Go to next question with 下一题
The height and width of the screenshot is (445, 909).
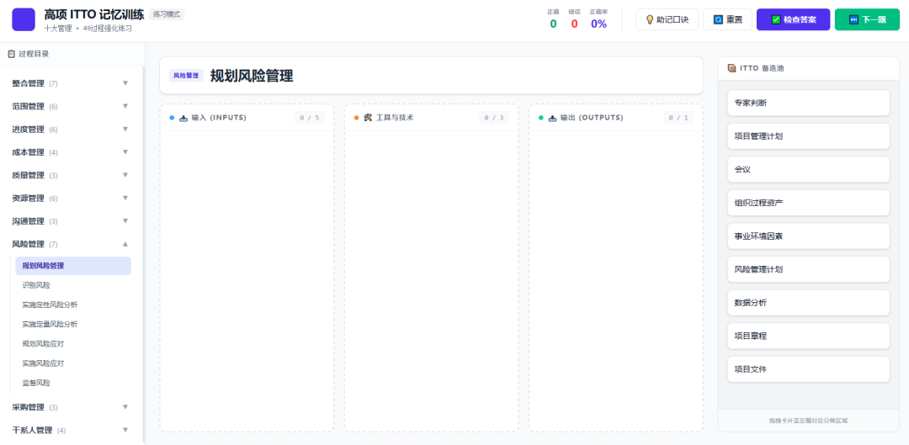pos(867,19)
